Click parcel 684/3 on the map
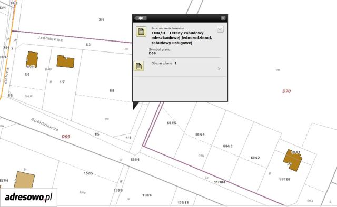This screenshot has width=337, height=207. click(x=227, y=146)
